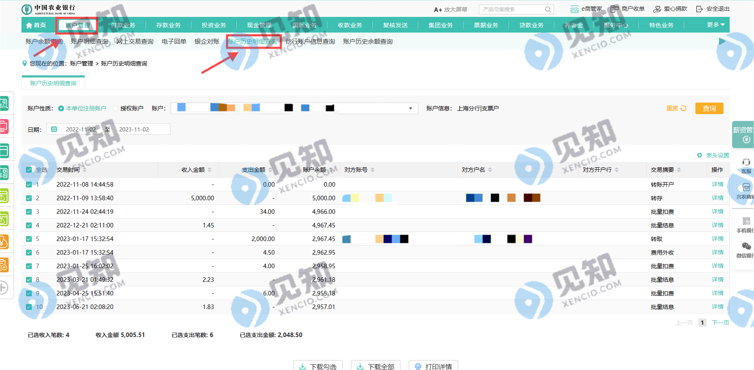Open the 客服 headset icon
Viewport: 754px width, 370px height.
[746, 162]
